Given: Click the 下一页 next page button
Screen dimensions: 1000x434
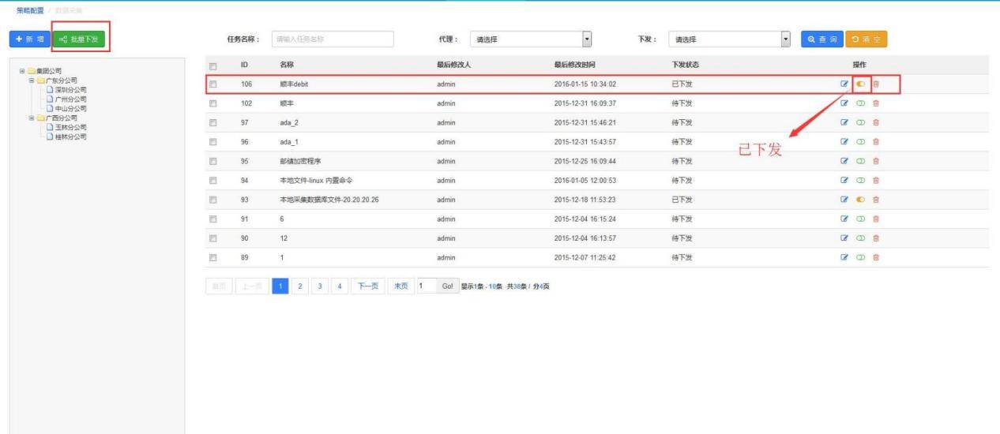Looking at the screenshot, I should click(x=369, y=285).
